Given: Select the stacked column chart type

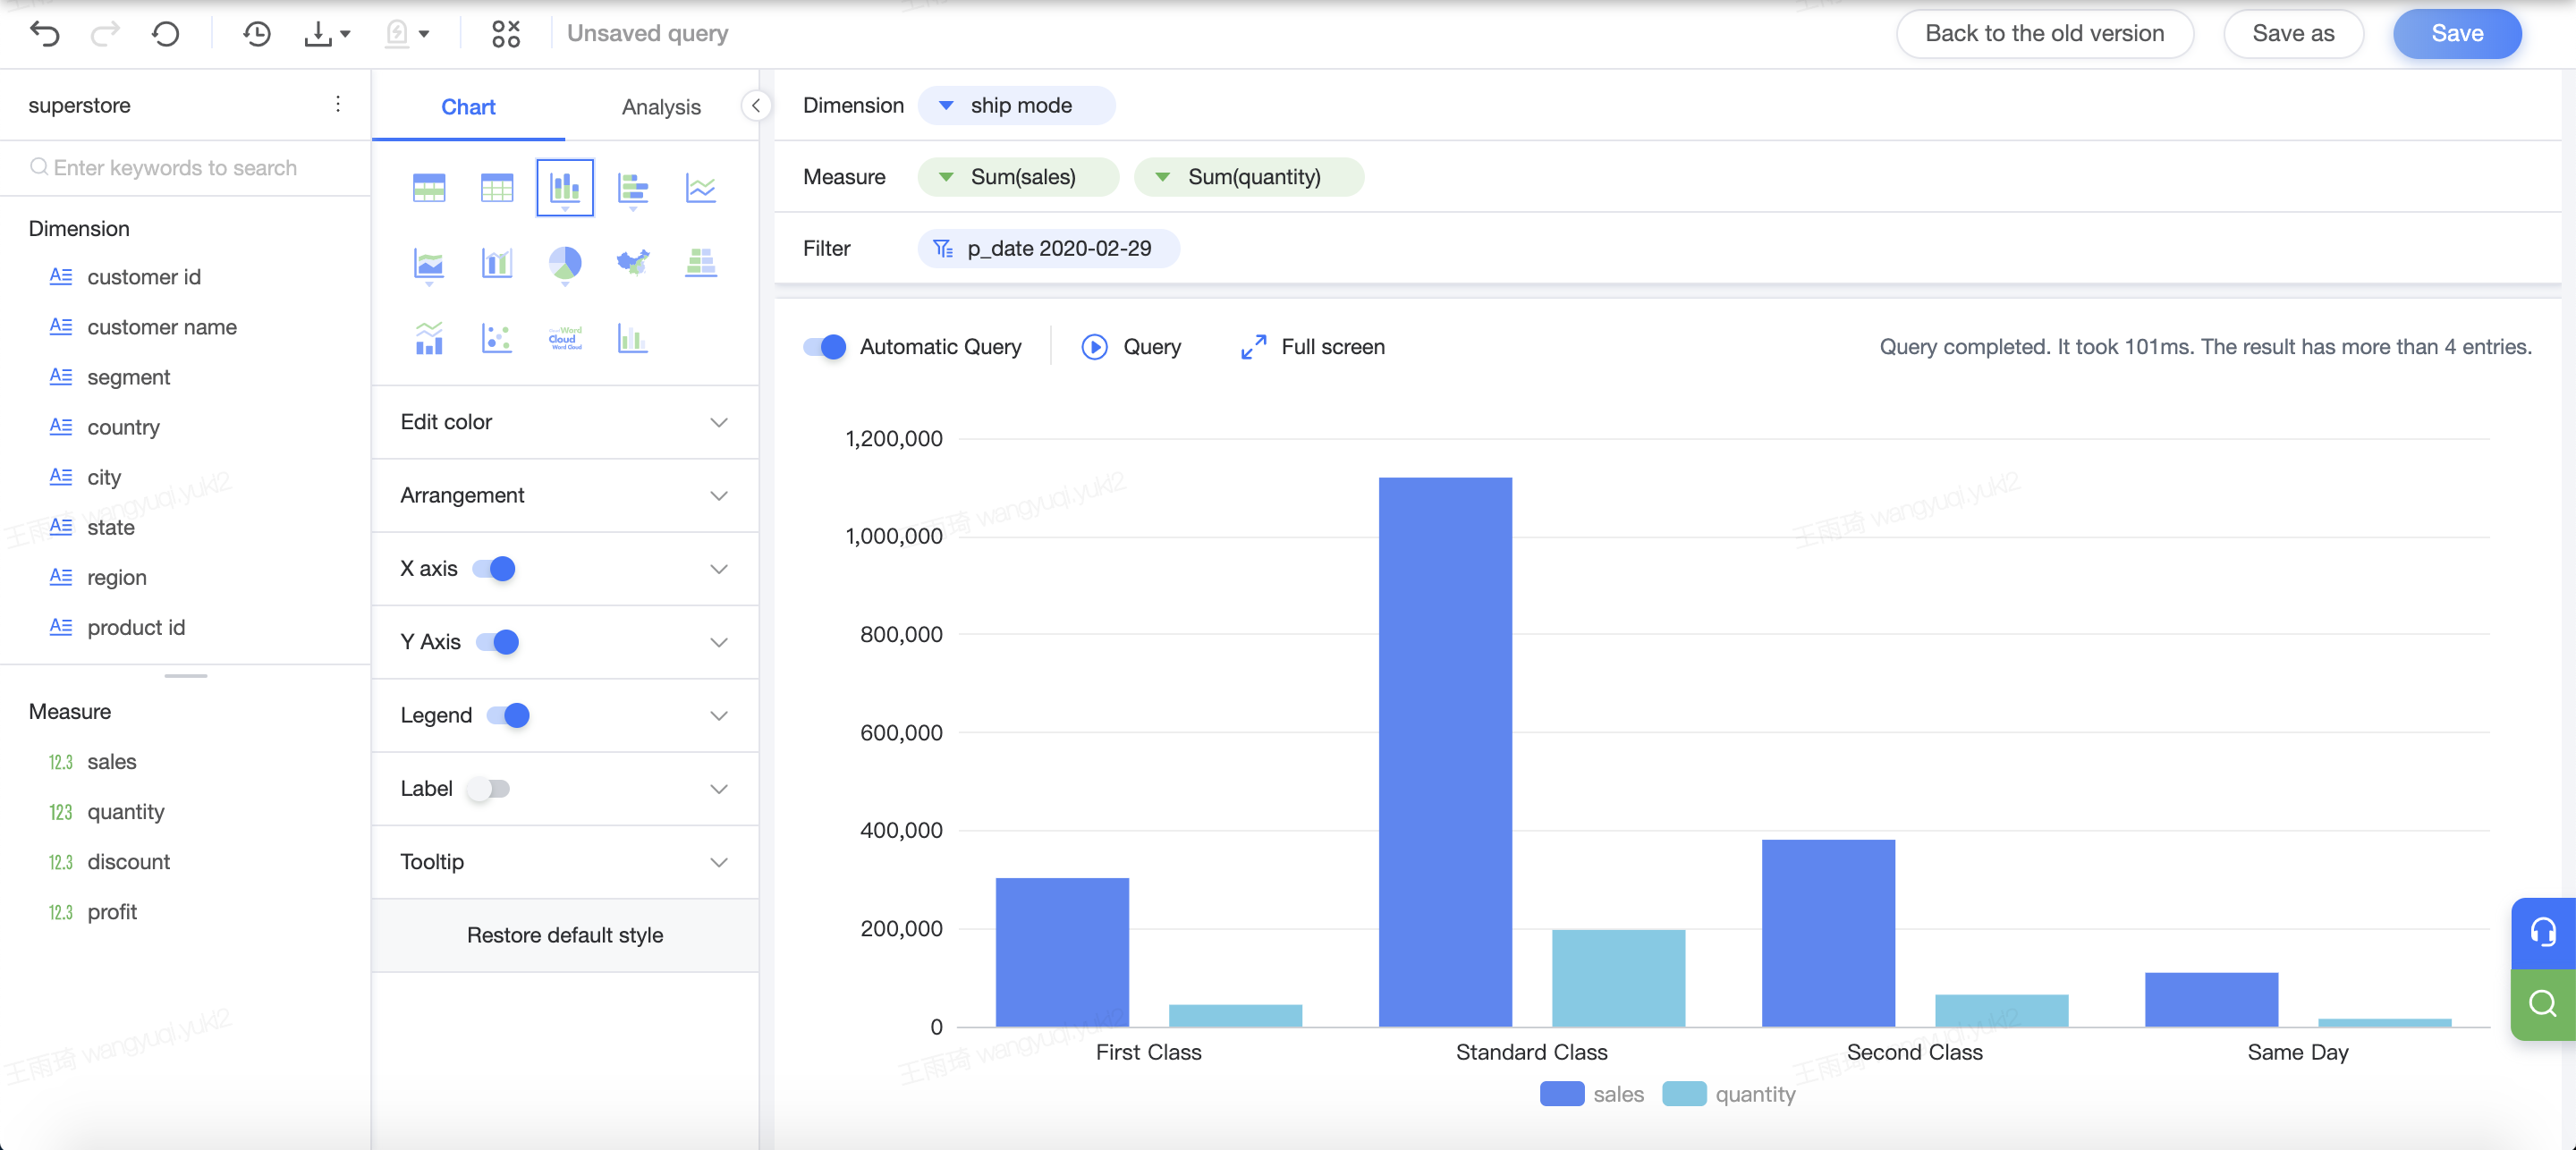Looking at the screenshot, I should [565, 187].
